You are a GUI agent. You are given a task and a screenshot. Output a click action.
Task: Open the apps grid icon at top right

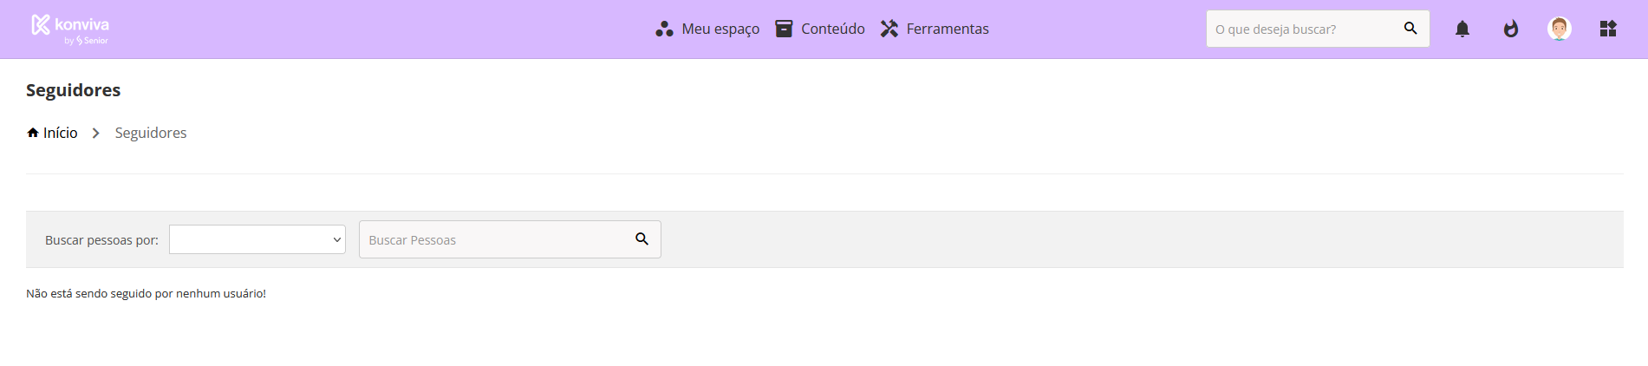(1608, 29)
